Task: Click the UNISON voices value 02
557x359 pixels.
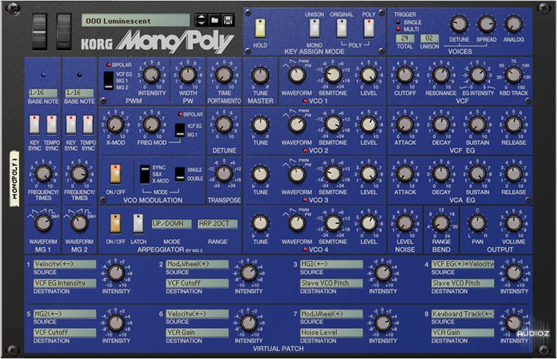Action: tap(429, 38)
